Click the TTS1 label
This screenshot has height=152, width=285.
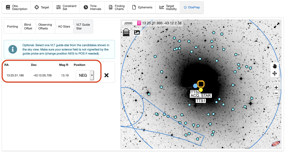point(201,101)
